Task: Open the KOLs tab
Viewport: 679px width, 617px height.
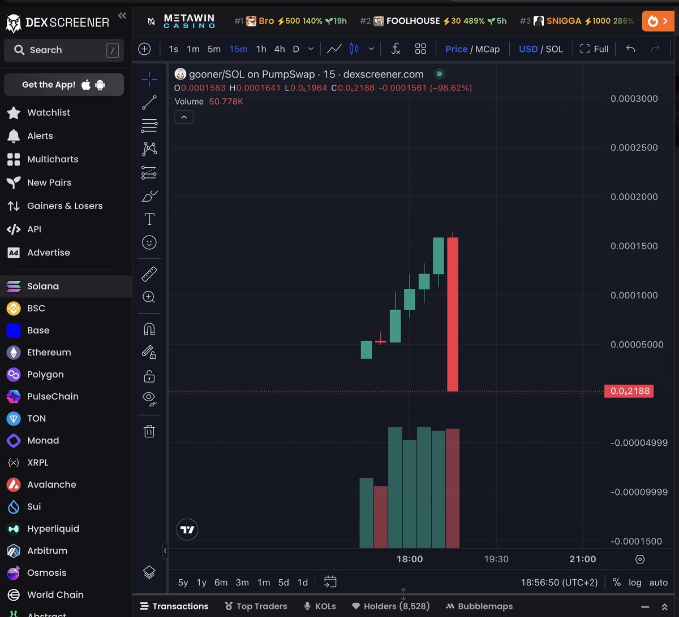Action: pos(320,606)
